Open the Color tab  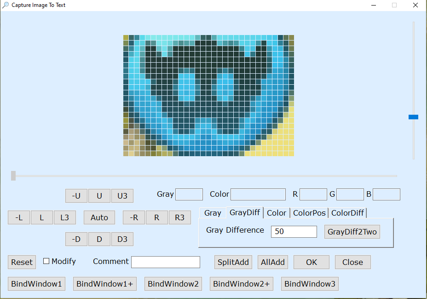[277, 213]
